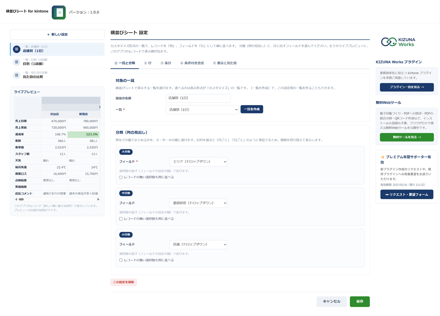Screen dimensions: 440x316
Task: Open the 一覧 dropdown showing 店舗別（1日）
Action: pos(202,109)
